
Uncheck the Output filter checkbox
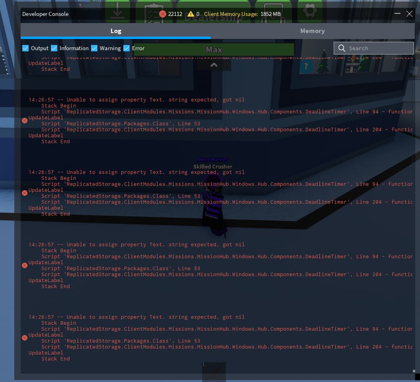[25, 48]
